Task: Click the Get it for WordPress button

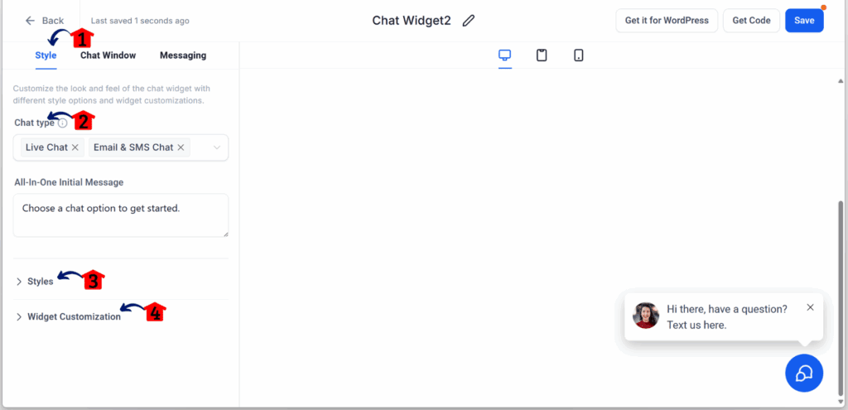Action: [x=666, y=21]
